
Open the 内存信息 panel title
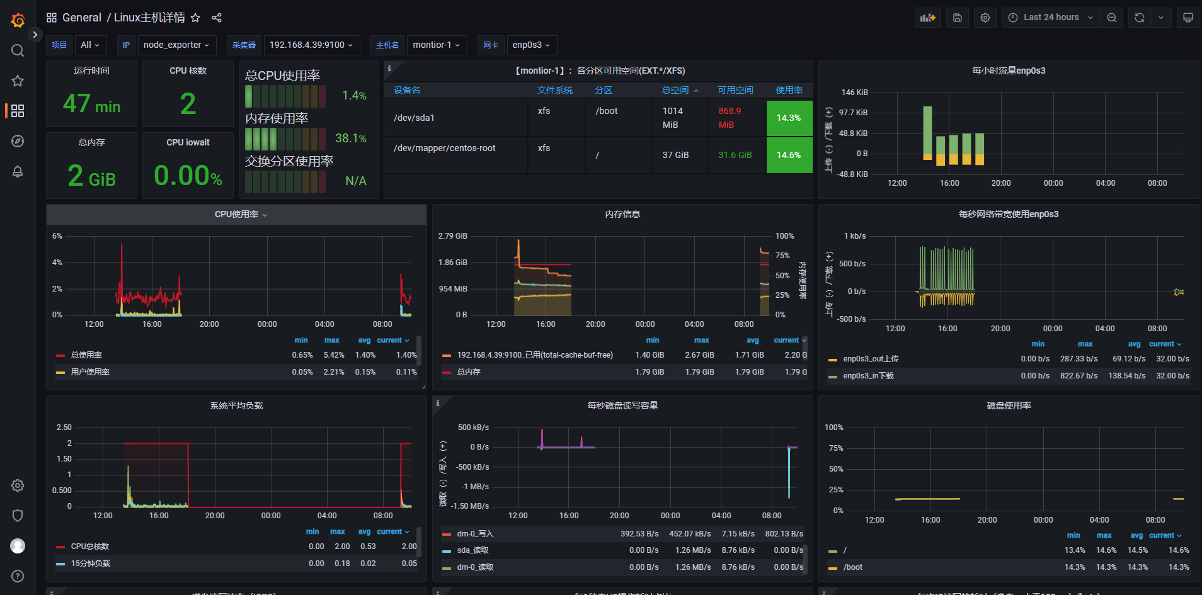[x=622, y=215]
